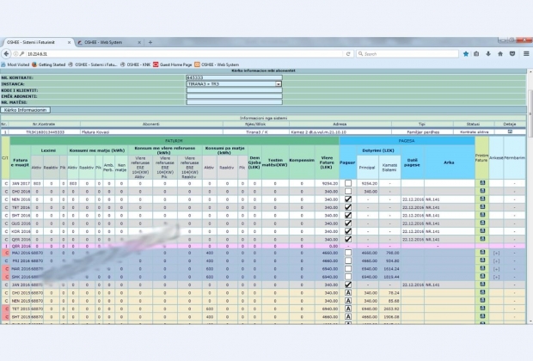The width and height of the screenshot is (533, 361).
Task: Open the Debije icon in subscriber row
Action: (x=509, y=132)
